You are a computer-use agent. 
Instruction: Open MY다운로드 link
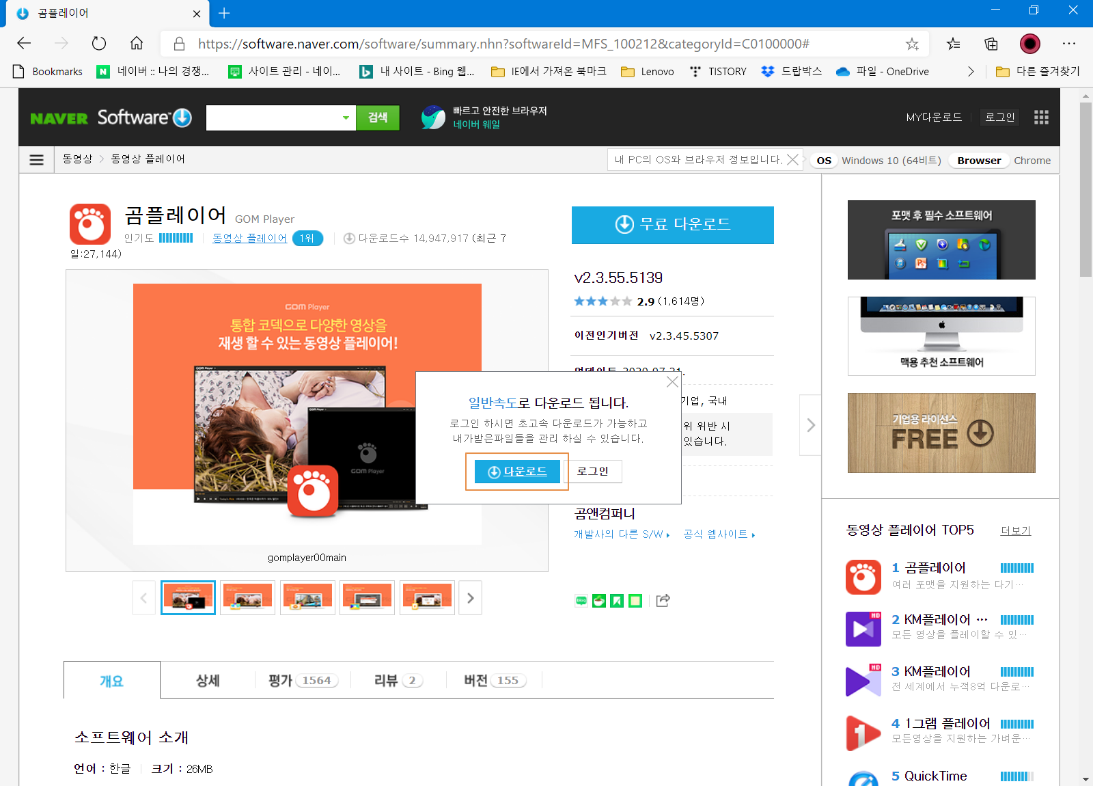[934, 118]
